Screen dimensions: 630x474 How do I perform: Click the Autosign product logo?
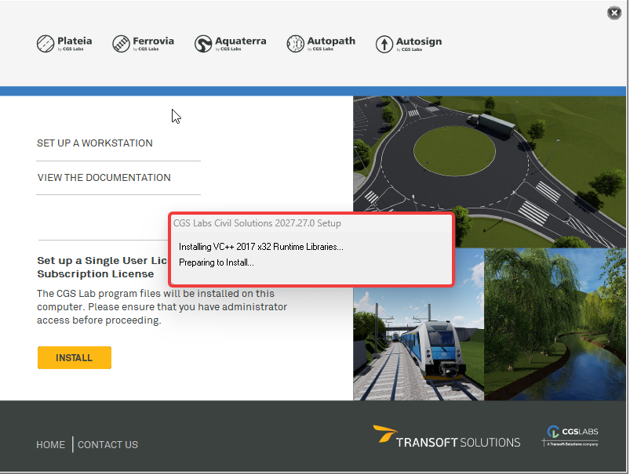tap(409, 44)
